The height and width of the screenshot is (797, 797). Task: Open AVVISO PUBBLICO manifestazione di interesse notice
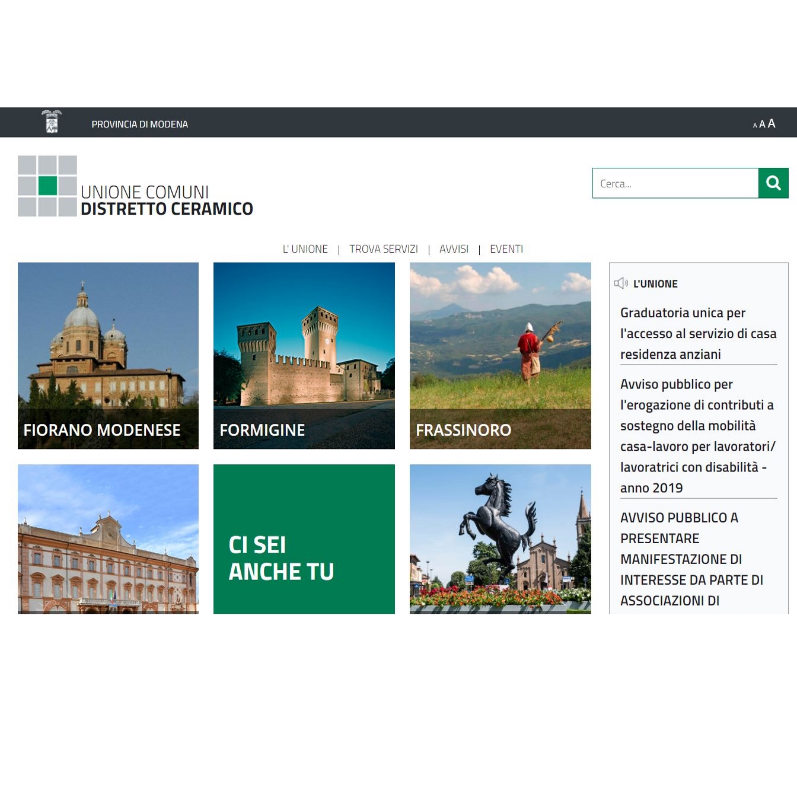692,559
